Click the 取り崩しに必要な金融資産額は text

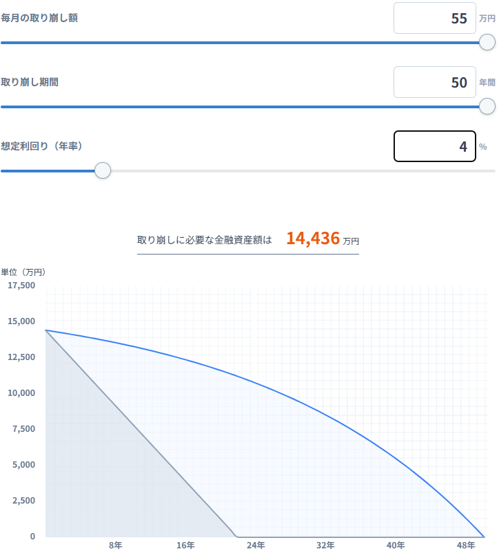point(205,241)
